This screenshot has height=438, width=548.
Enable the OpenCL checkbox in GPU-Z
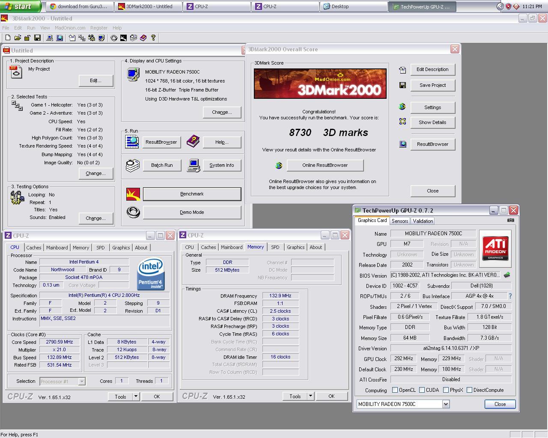[395, 390]
